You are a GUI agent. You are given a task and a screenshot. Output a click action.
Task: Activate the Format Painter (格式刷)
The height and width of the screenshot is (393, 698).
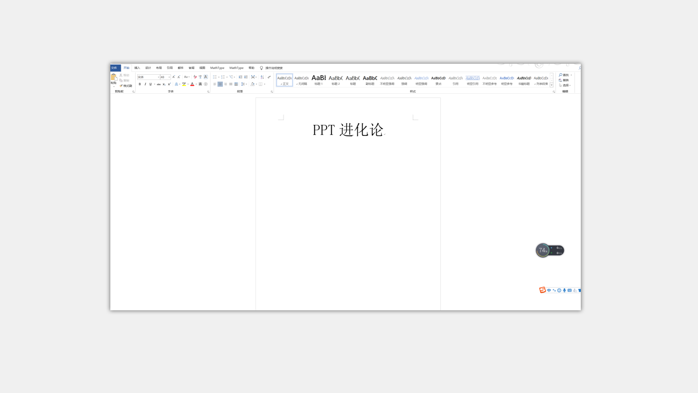tap(126, 85)
